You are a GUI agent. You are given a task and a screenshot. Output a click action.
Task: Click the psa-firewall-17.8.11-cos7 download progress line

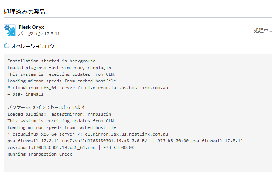tap(126, 141)
